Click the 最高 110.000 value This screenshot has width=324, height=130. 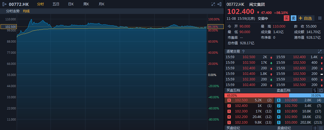point(279,26)
